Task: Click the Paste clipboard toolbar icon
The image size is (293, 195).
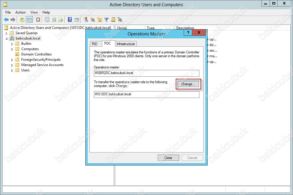Action: 38,19
